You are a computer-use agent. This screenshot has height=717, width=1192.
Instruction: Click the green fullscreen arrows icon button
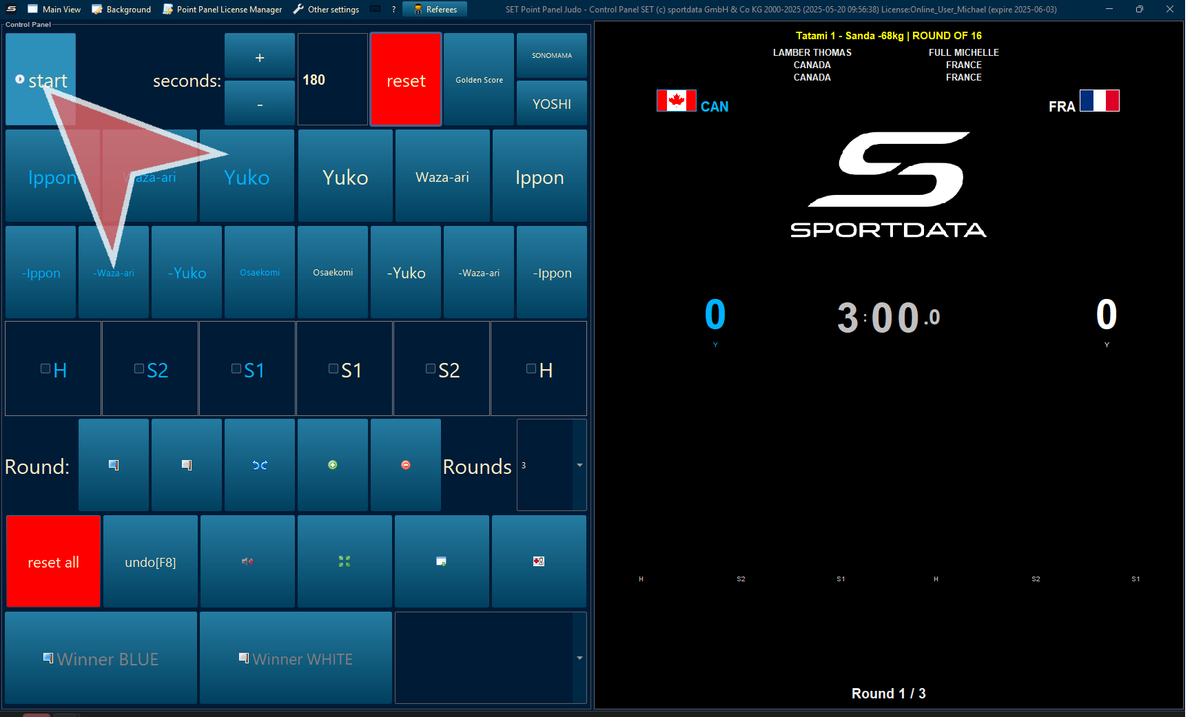[x=345, y=561]
